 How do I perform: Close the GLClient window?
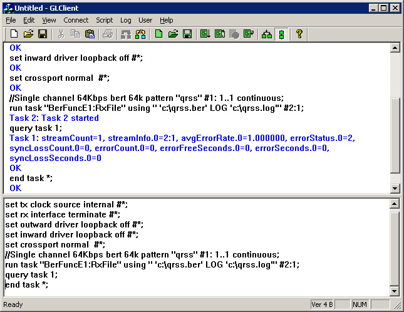pos(395,8)
